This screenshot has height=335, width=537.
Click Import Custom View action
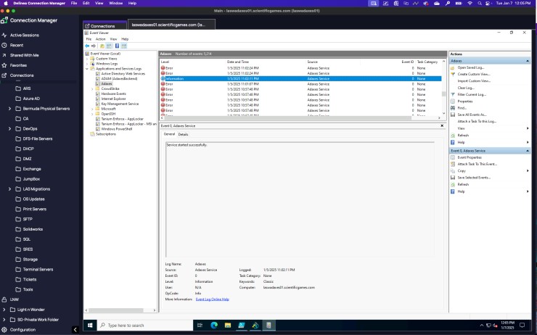click(474, 81)
